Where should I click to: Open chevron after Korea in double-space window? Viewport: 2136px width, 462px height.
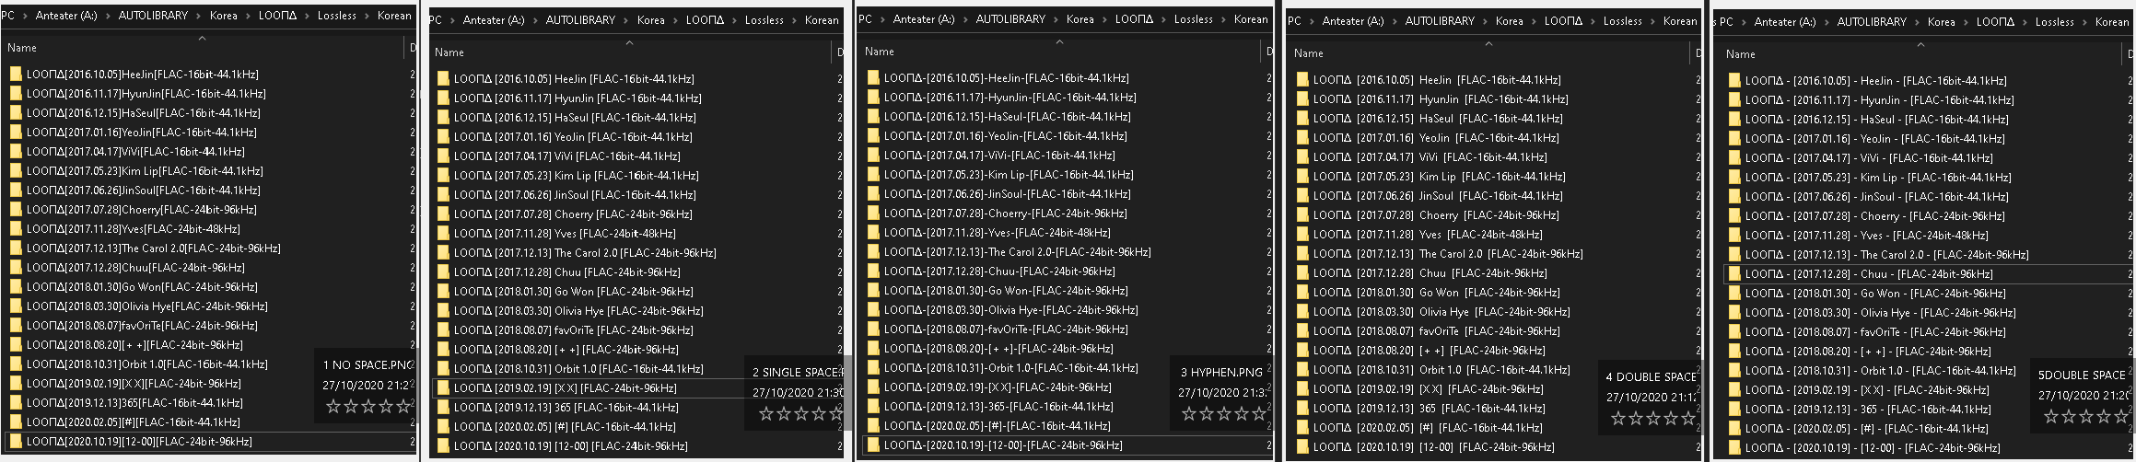pyautogui.click(x=1534, y=21)
